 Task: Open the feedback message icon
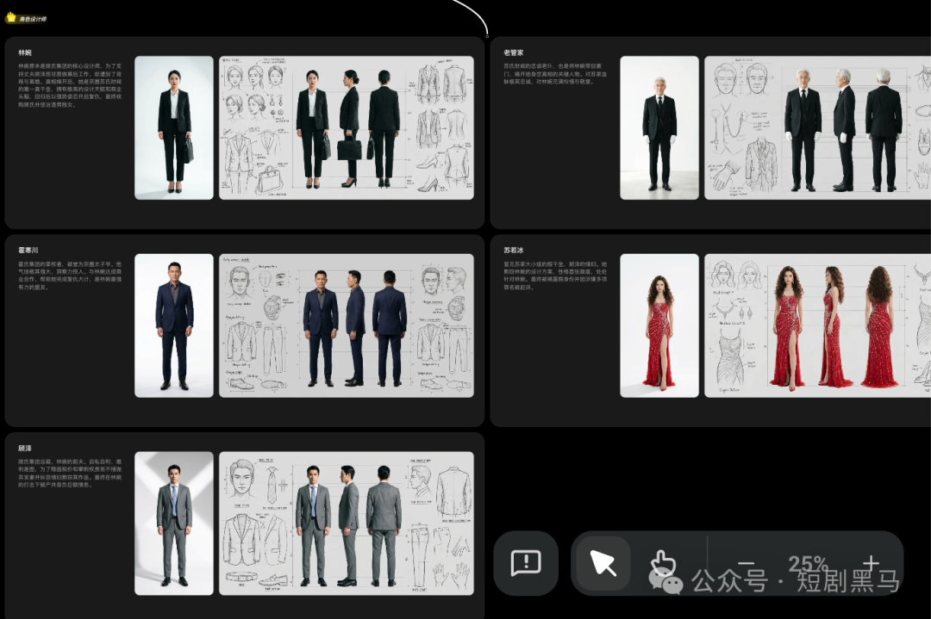click(x=525, y=563)
